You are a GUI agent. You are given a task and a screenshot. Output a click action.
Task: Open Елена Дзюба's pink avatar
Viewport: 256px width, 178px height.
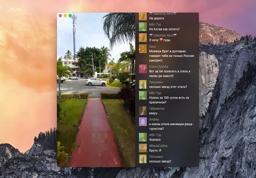coord(143,69)
